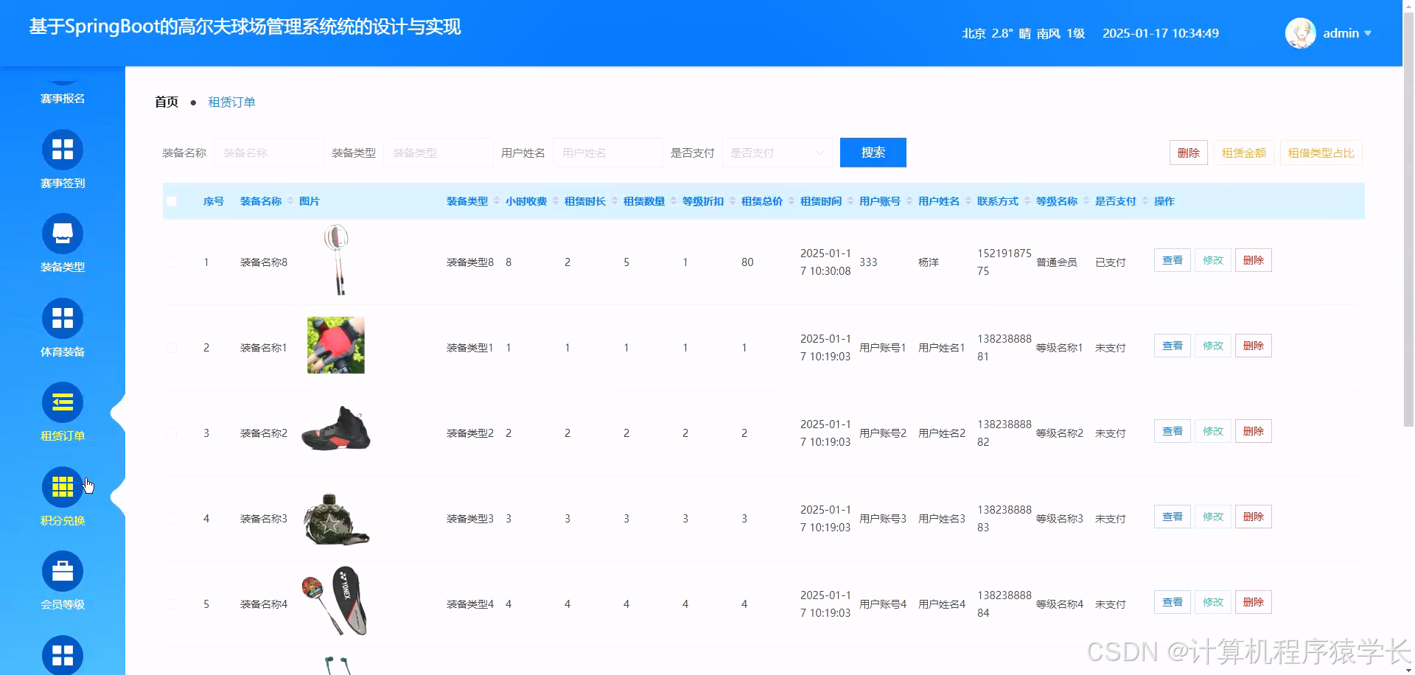Click the admin profile avatar image
1415x675 pixels.
[x=1301, y=32]
